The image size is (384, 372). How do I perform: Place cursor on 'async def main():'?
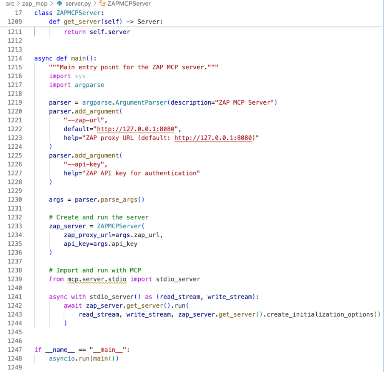65,59
